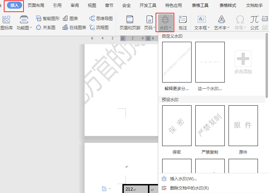Open the 安全 tab

pyautogui.click(x=127, y=6)
